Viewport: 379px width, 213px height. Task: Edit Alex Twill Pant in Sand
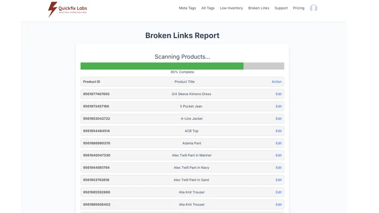point(279,180)
